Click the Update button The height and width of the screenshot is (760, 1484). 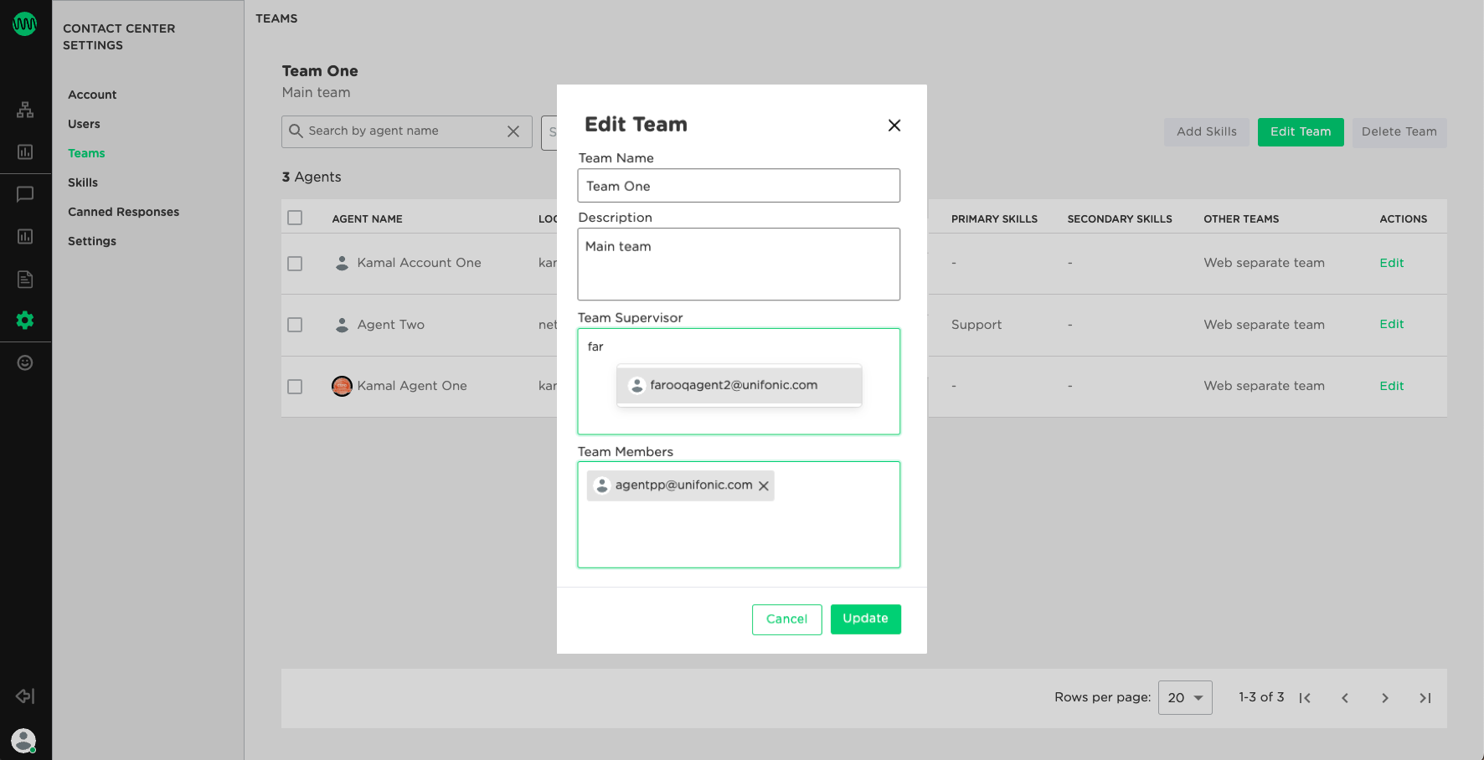pos(866,619)
